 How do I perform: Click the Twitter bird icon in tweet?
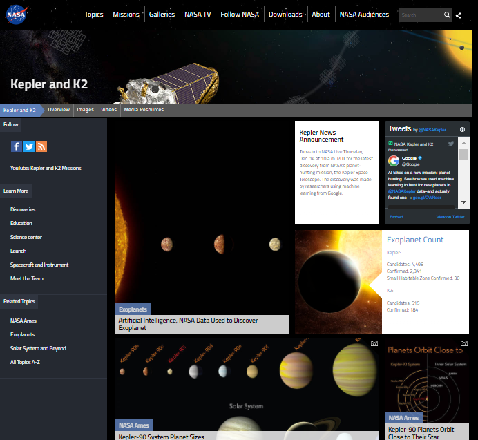(x=451, y=144)
